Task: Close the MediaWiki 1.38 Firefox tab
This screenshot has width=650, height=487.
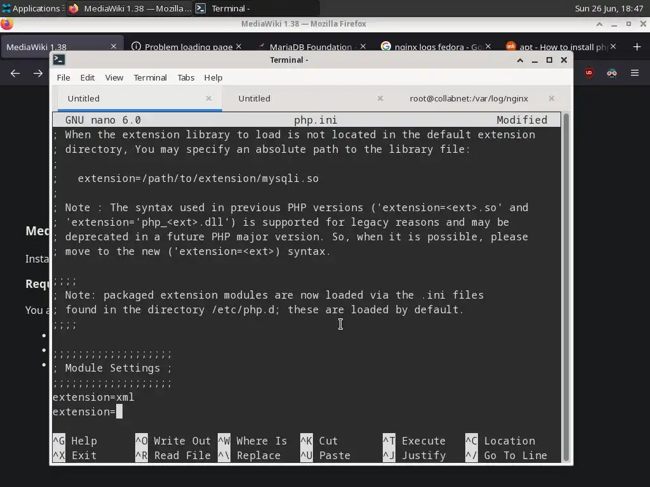Action: point(113,46)
